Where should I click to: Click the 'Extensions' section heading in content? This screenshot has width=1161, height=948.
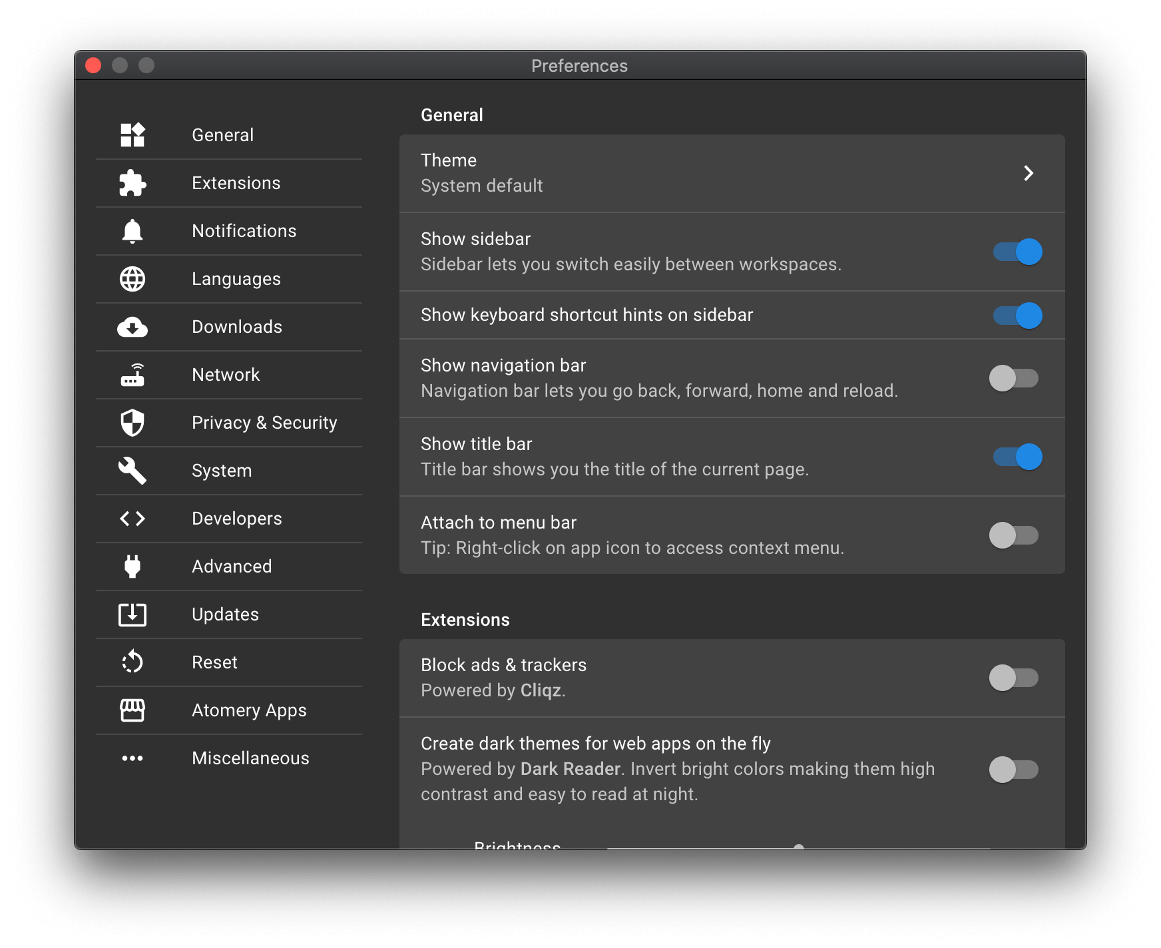click(465, 620)
